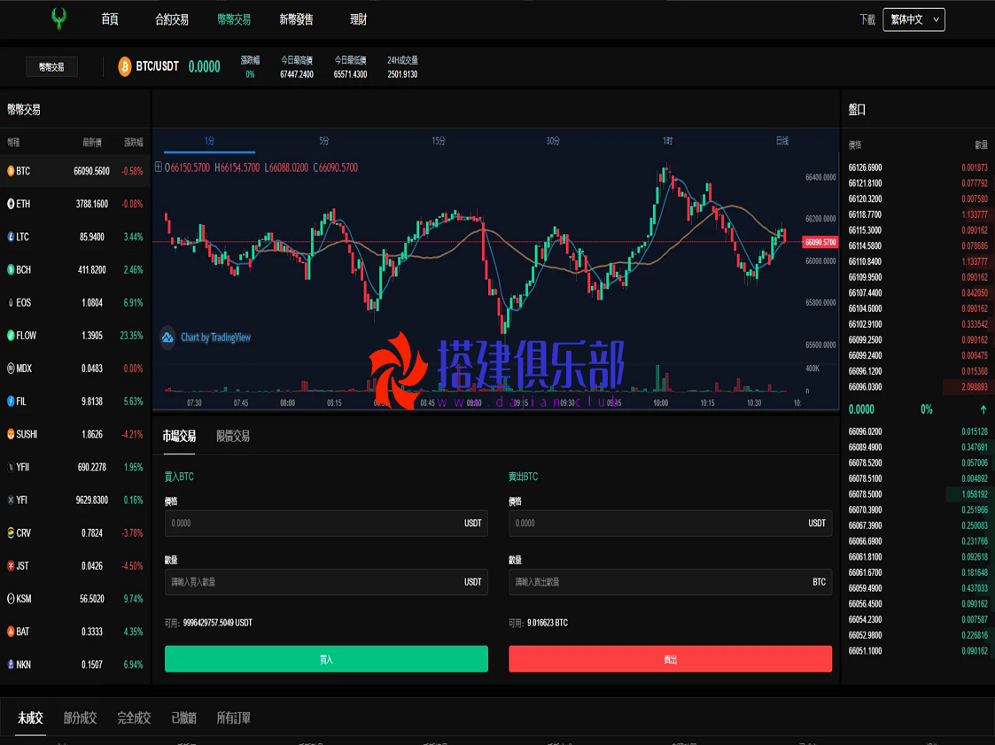Screen dimensions: 995x745
Task: Click the BTC/USDT pair name
Action: pyautogui.click(x=158, y=66)
